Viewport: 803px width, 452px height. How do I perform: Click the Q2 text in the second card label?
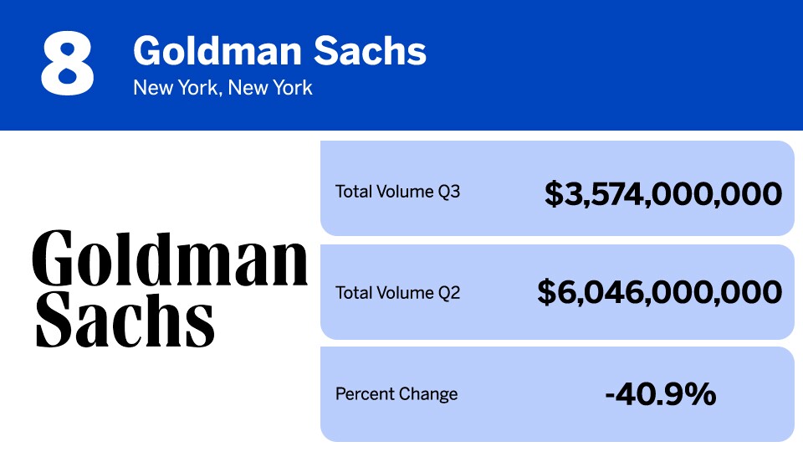click(x=450, y=293)
